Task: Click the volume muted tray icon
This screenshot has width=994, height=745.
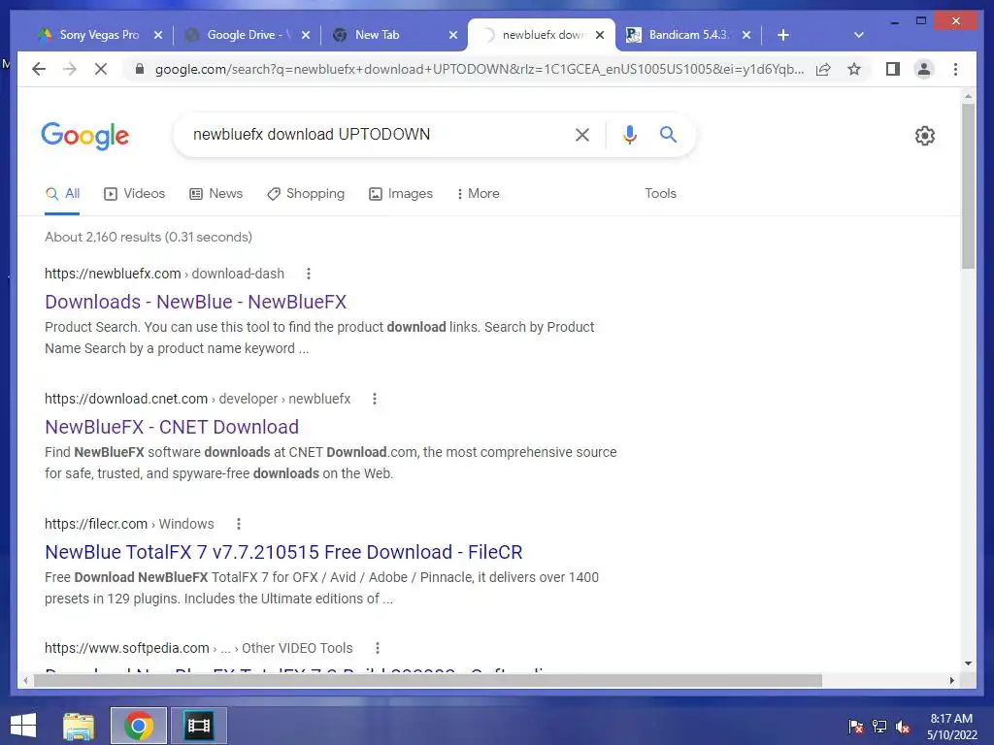Action: [903, 727]
